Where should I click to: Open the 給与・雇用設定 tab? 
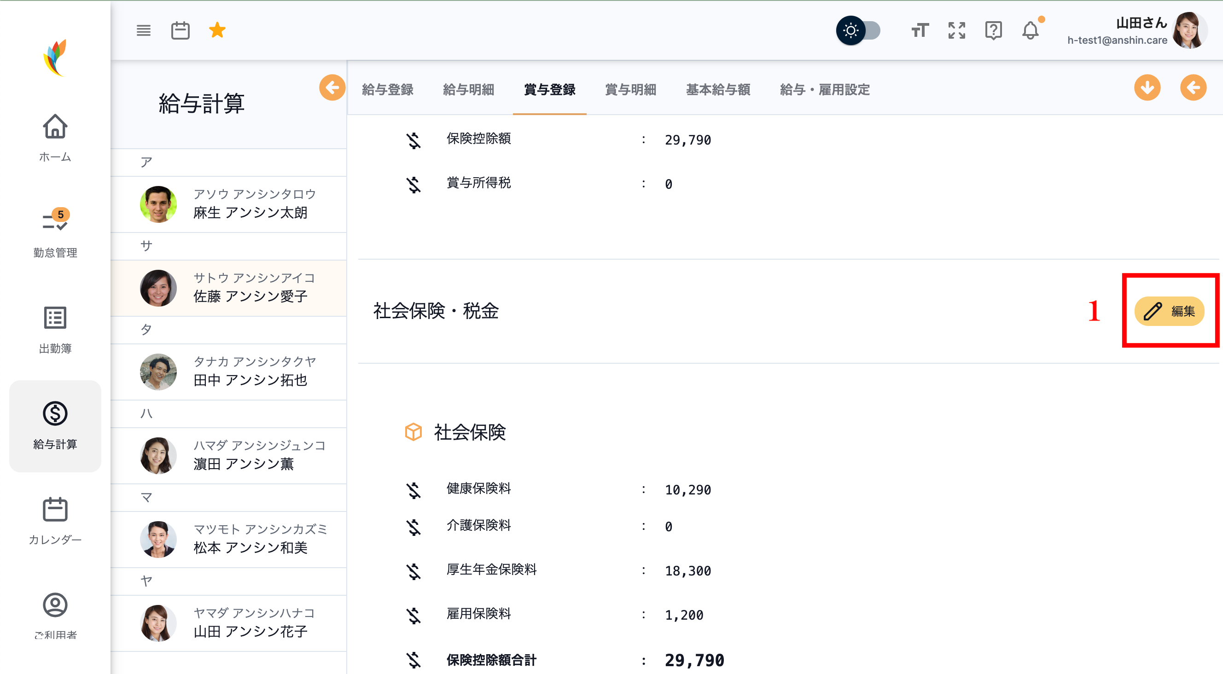point(824,89)
